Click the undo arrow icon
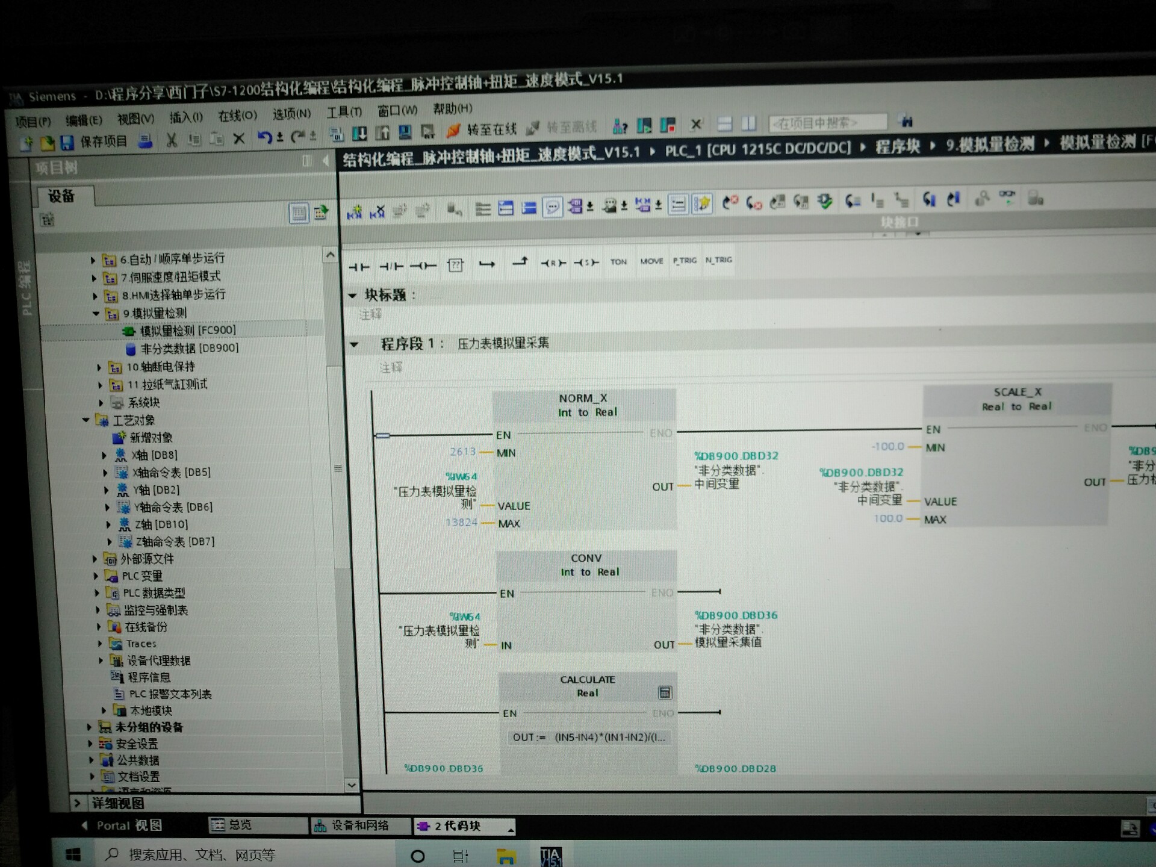Image resolution: width=1156 pixels, height=867 pixels. (264, 137)
